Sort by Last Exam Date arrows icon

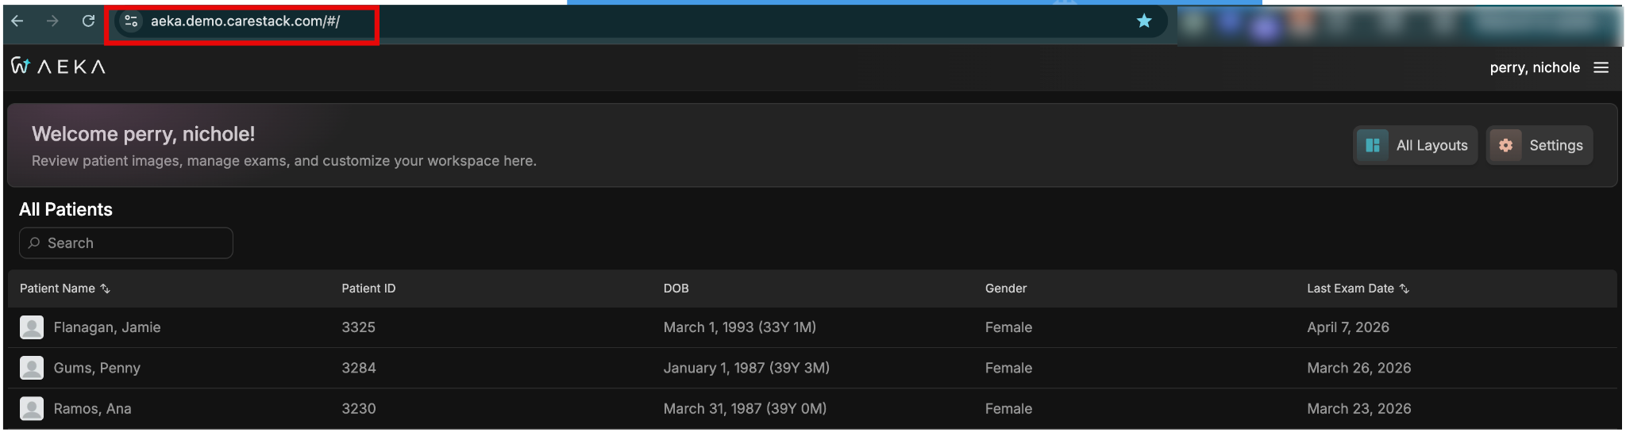point(1404,289)
